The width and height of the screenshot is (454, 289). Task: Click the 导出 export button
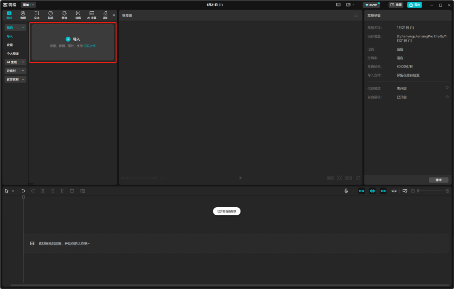click(414, 5)
